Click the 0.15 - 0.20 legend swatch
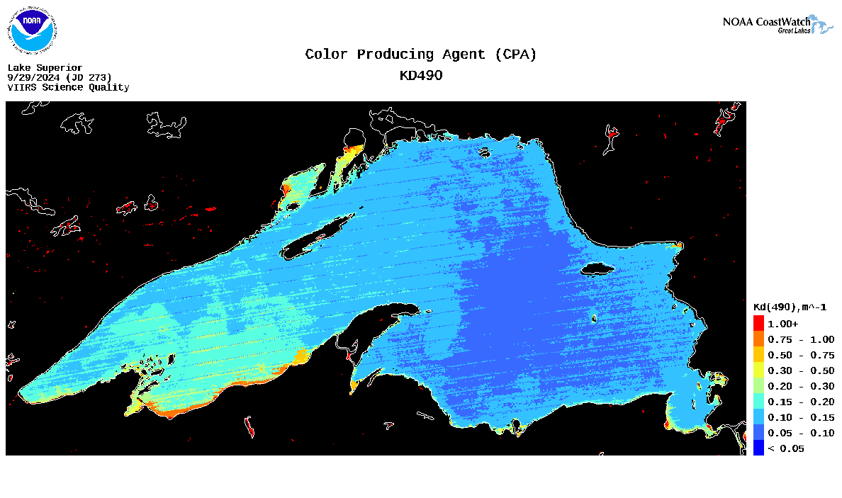This screenshot has width=842, height=498. (758, 401)
